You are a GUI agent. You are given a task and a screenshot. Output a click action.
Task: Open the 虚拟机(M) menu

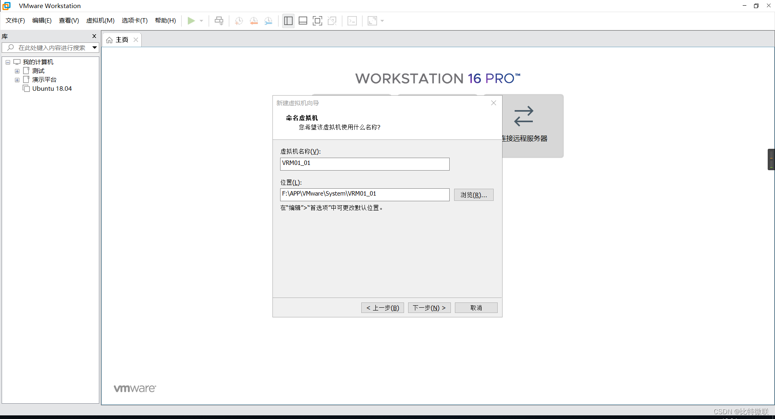[x=100, y=21]
